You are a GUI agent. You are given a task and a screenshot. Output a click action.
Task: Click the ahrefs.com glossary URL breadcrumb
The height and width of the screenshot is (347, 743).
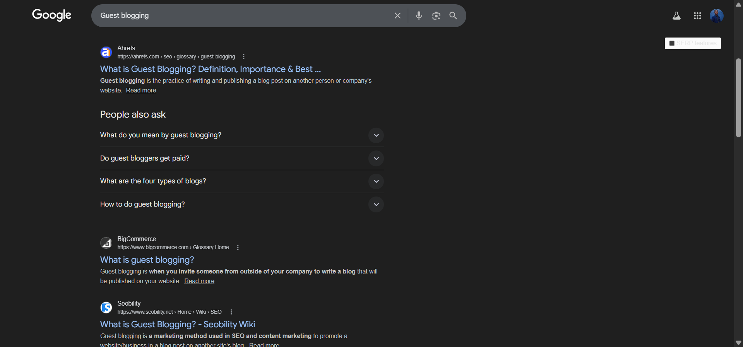(x=176, y=56)
